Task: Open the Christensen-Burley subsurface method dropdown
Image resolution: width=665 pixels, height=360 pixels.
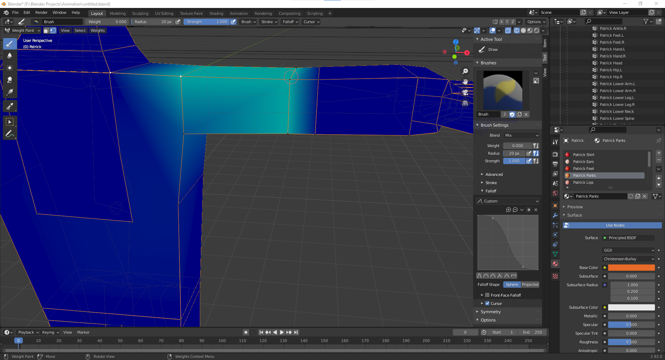Action: (x=628, y=259)
